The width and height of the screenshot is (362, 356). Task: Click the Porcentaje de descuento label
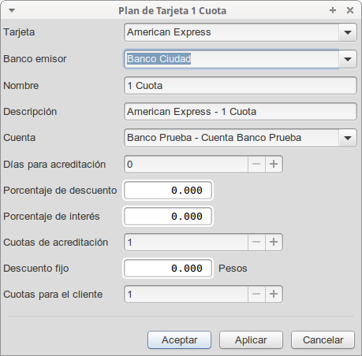tap(60, 191)
